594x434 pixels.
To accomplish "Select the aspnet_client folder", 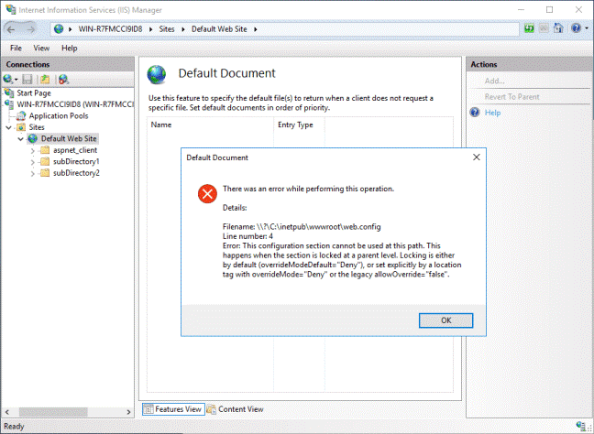I will click(75, 150).
